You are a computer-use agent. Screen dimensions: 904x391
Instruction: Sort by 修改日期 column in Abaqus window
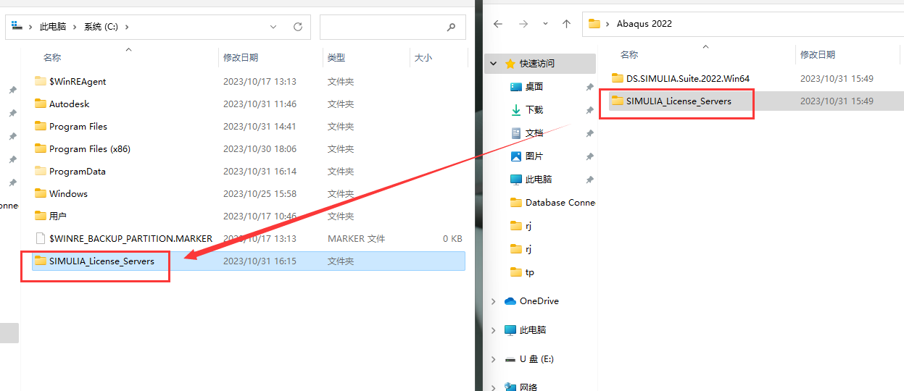coord(818,54)
